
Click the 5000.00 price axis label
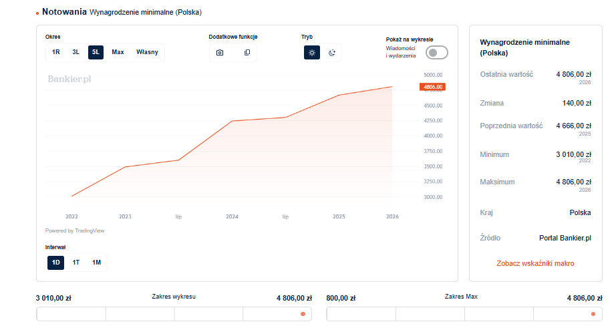433,75
